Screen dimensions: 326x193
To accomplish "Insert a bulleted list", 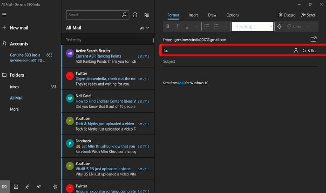I will [206, 27].
